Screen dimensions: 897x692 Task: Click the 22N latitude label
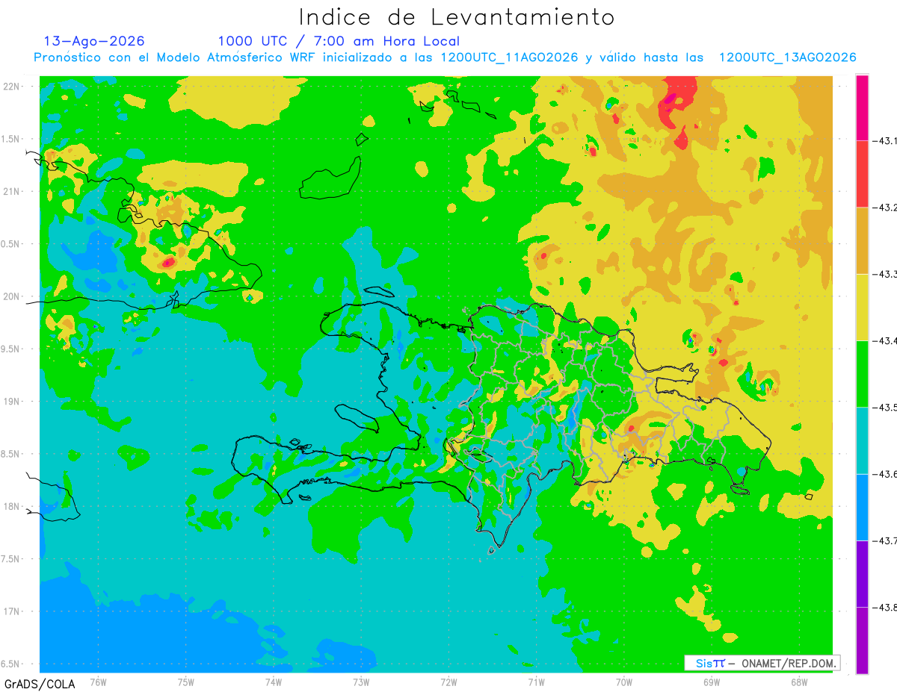click(13, 86)
